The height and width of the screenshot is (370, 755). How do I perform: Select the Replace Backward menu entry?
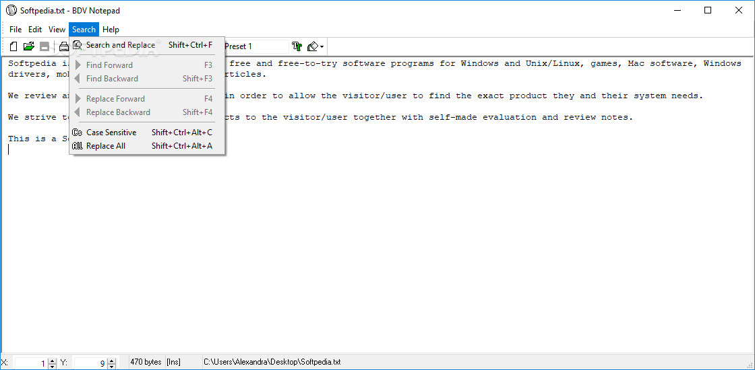(147, 112)
